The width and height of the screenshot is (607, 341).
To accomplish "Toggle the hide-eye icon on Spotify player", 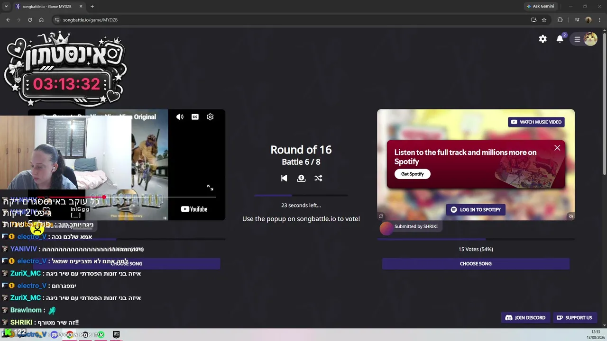I will [x=571, y=216].
